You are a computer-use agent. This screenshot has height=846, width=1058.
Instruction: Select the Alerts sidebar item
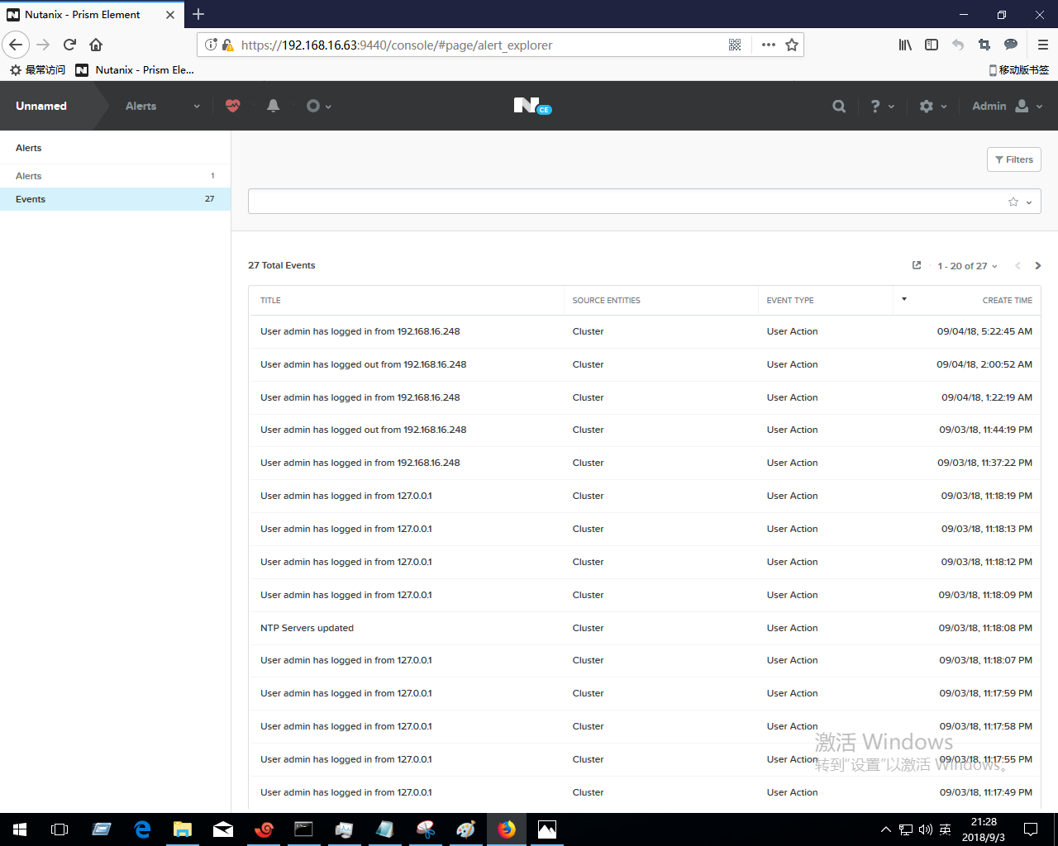[115, 176]
